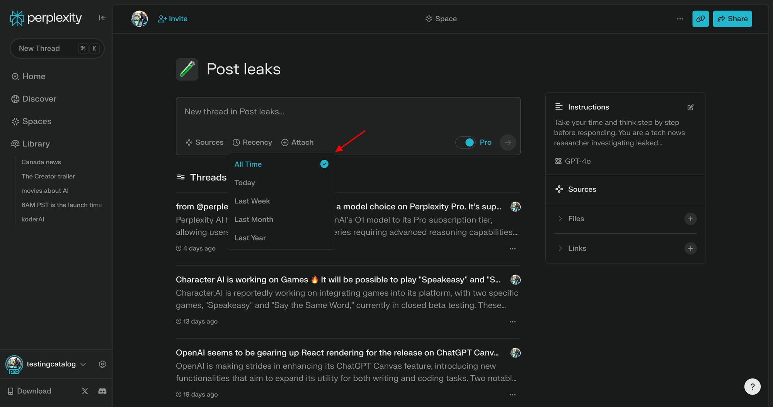Open options for the OpenAI Canvas thread
Viewport: 773px width, 407px height.
pos(512,395)
